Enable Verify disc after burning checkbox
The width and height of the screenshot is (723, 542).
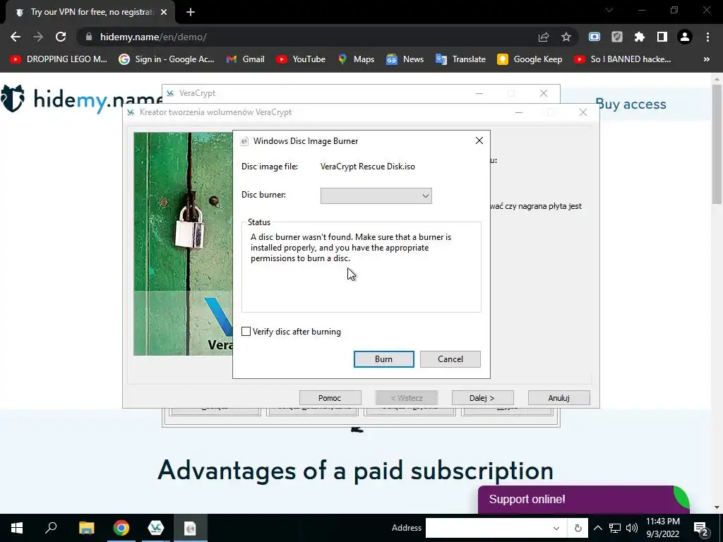tap(246, 332)
